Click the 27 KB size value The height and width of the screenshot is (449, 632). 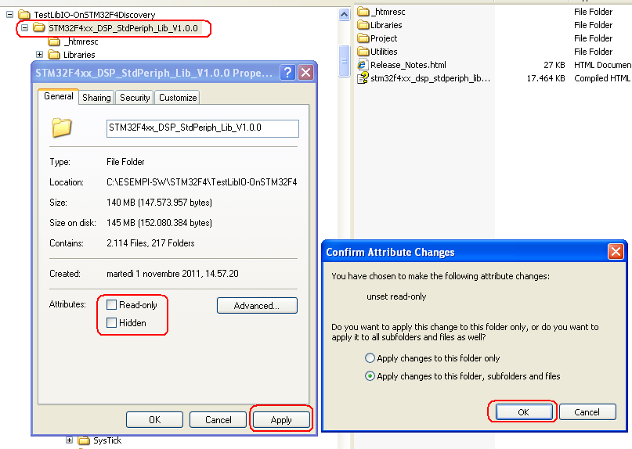tap(554, 65)
